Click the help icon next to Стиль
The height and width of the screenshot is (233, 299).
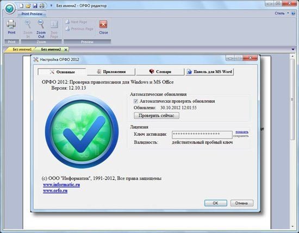(293, 14)
